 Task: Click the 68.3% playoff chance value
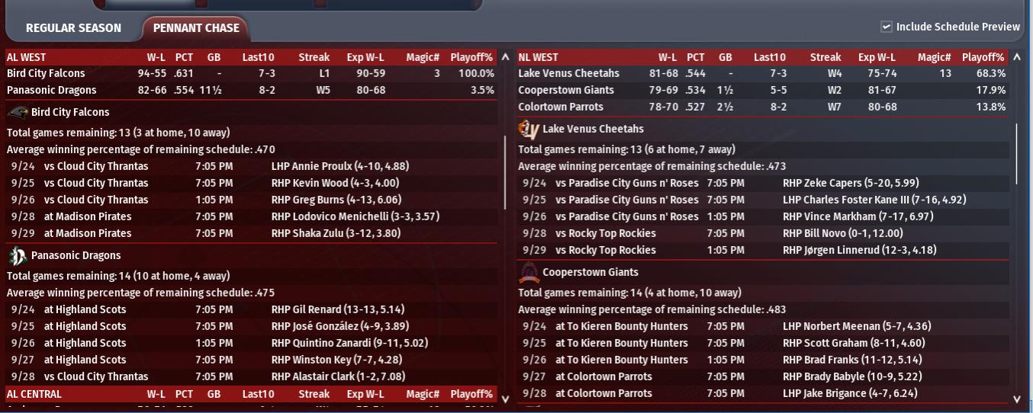click(x=990, y=74)
